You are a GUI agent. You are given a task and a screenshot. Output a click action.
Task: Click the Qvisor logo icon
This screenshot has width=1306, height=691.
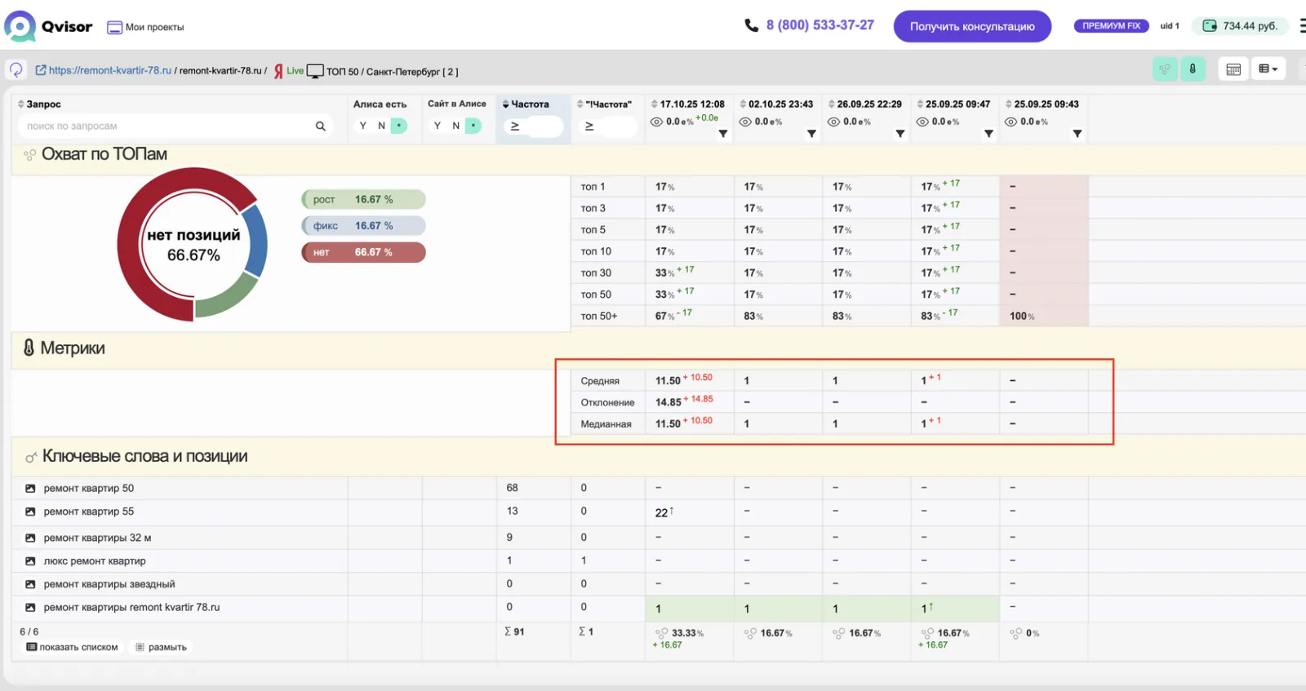pos(20,26)
